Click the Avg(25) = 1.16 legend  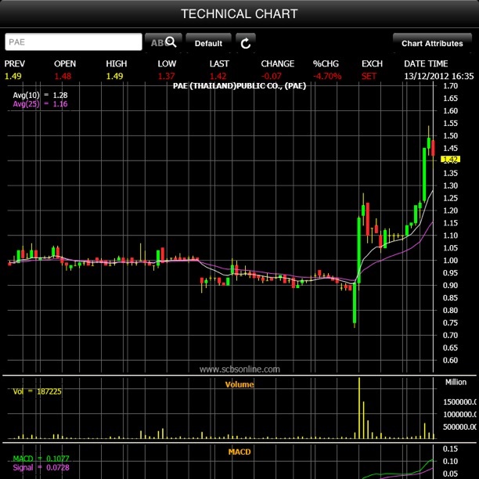coord(40,104)
